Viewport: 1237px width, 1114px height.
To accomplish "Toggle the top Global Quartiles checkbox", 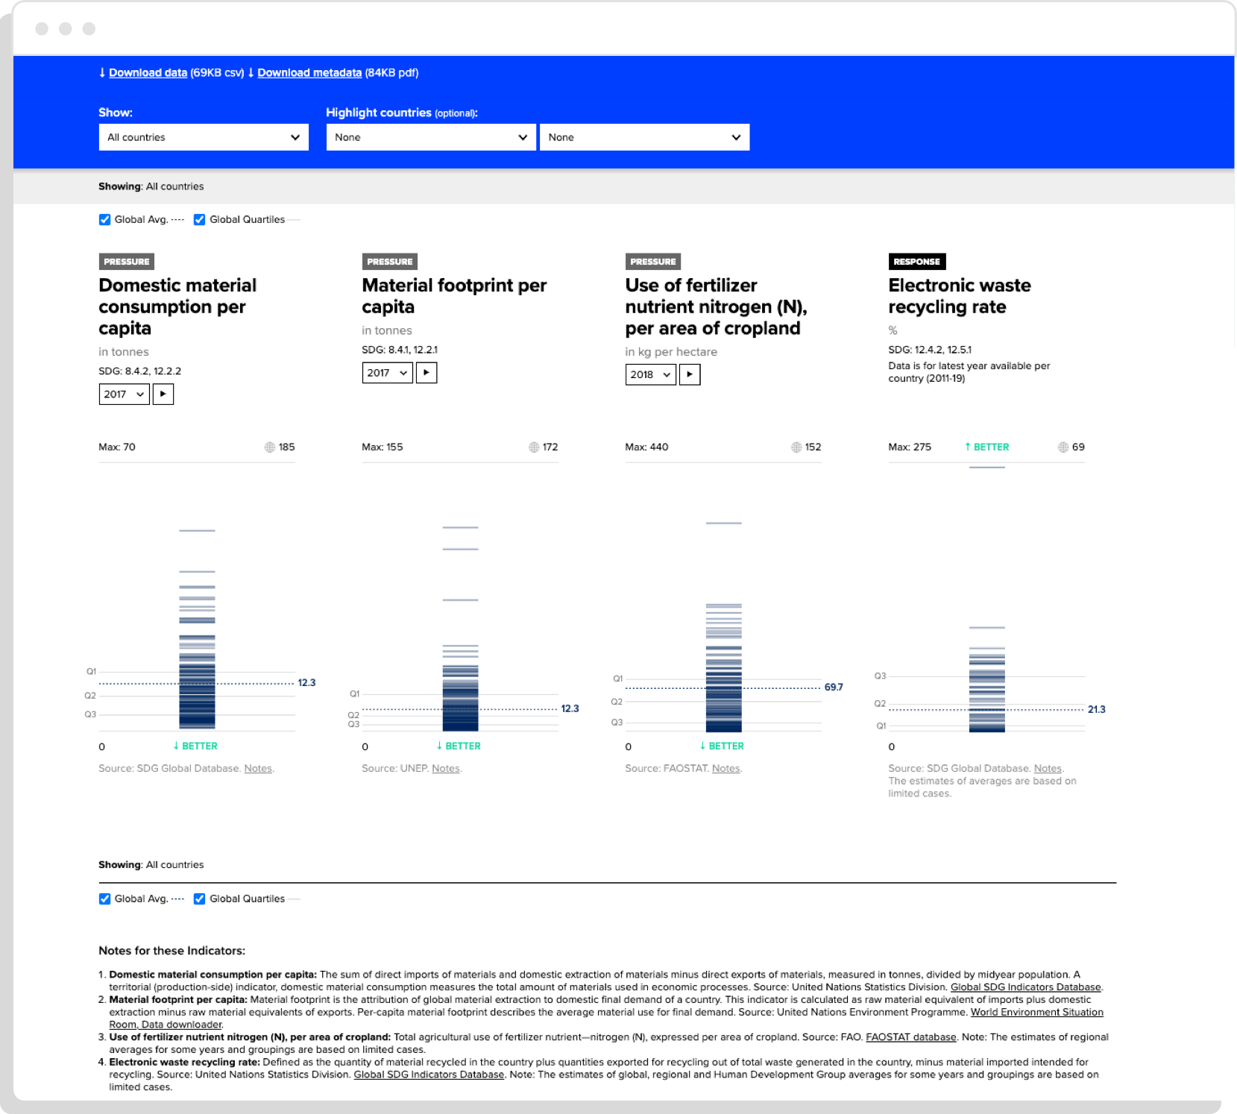I will tap(200, 220).
